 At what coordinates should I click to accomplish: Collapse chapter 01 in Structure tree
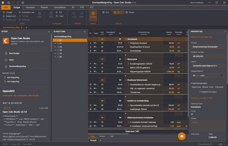pos(55,40)
